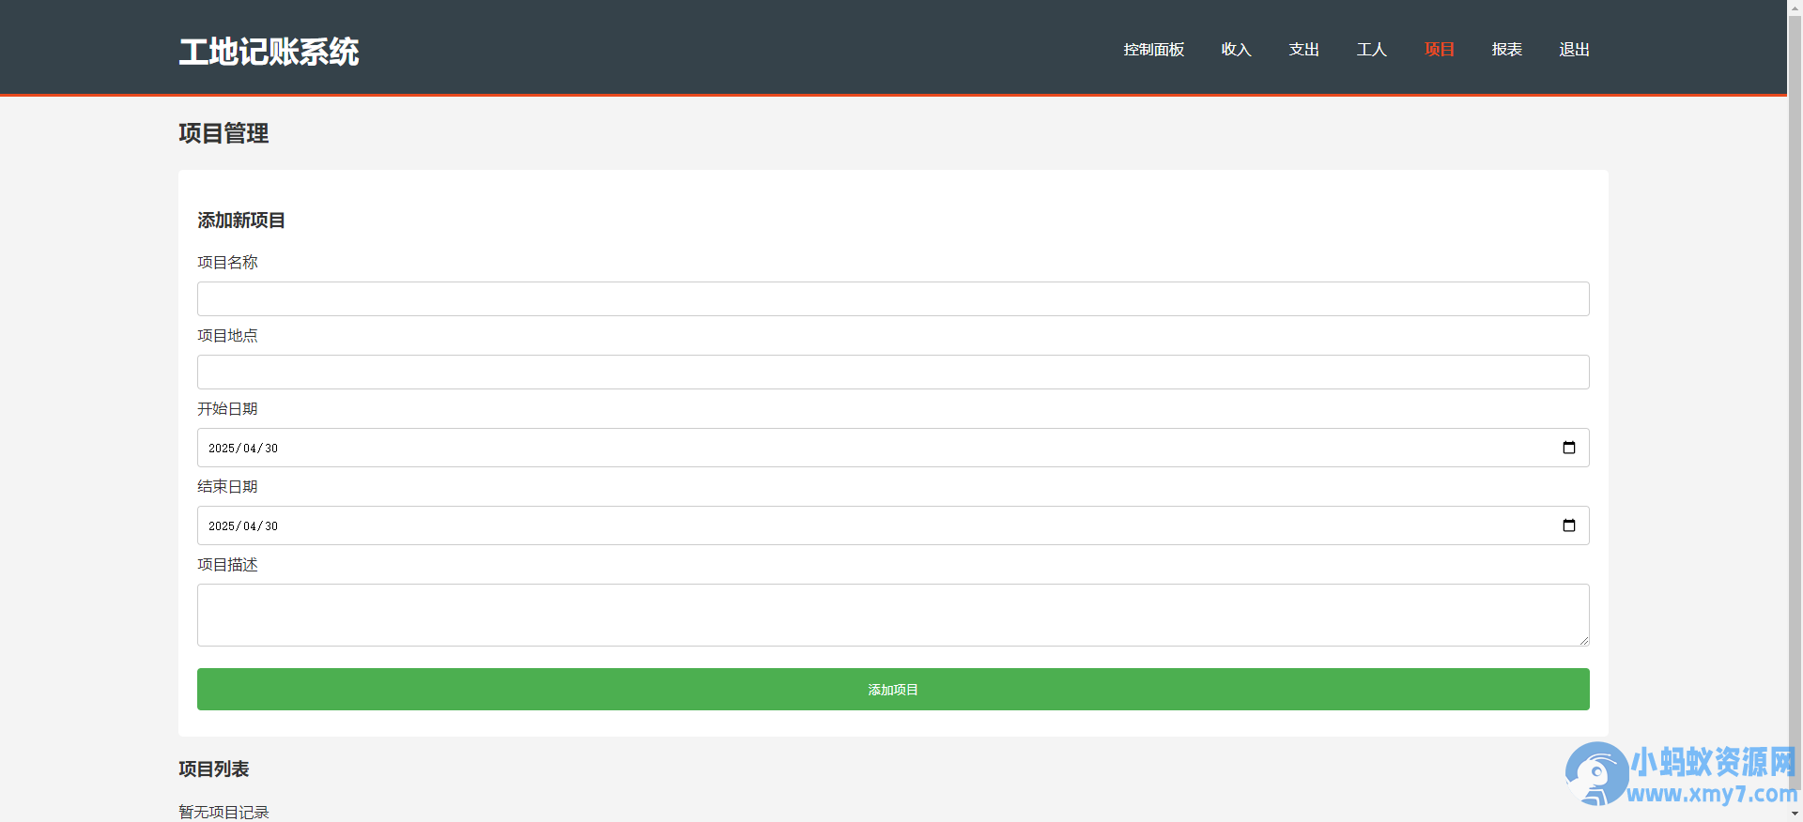The image size is (1803, 822).
Task: Open the 控制面板 nav item
Action: point(1154,49)
